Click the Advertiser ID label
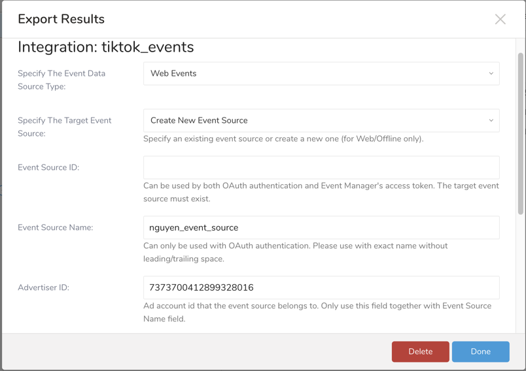Viewport: 526px width, 371px height. coord(43,288)
